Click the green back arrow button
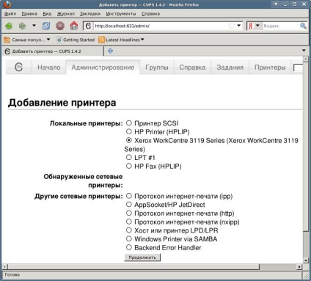Viewport: 311px width, 281px height. (9, 26)
